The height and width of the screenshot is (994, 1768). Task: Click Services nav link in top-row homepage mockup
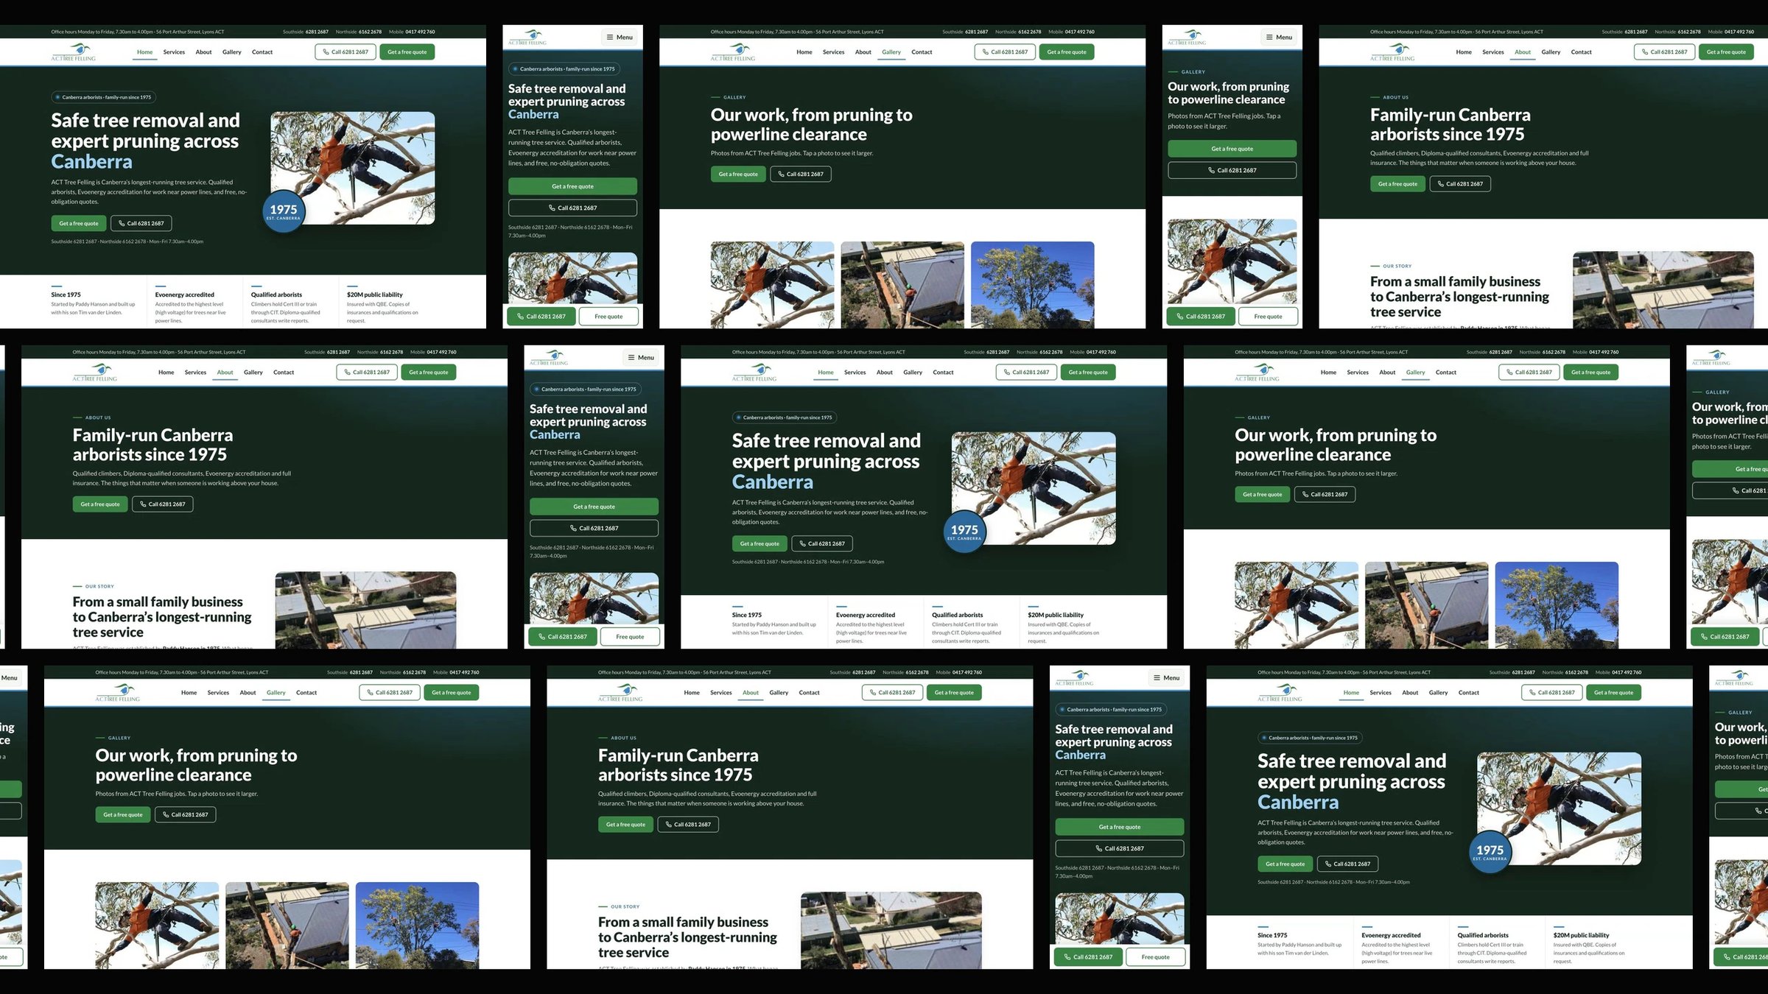pyautogui.click(x=174, y=52)
